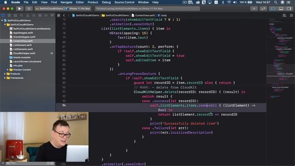Open editor options lines icon
This screenshot has width=295, height=166.
(x=285, y=15)
